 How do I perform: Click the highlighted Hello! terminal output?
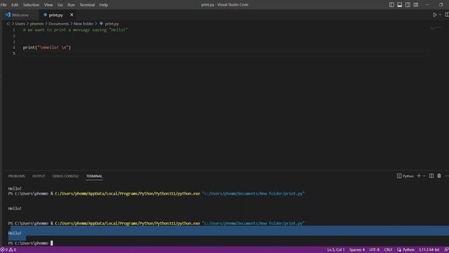point(15,233)
